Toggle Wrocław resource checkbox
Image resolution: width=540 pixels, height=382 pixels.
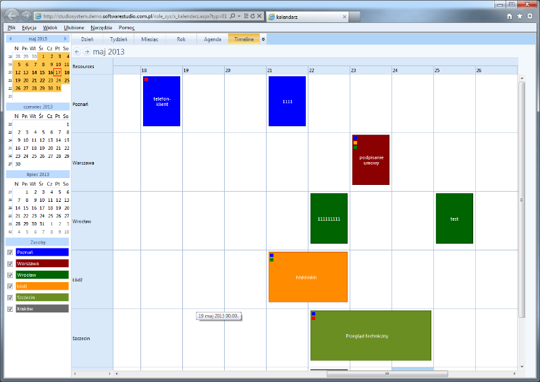click(10, 275)
